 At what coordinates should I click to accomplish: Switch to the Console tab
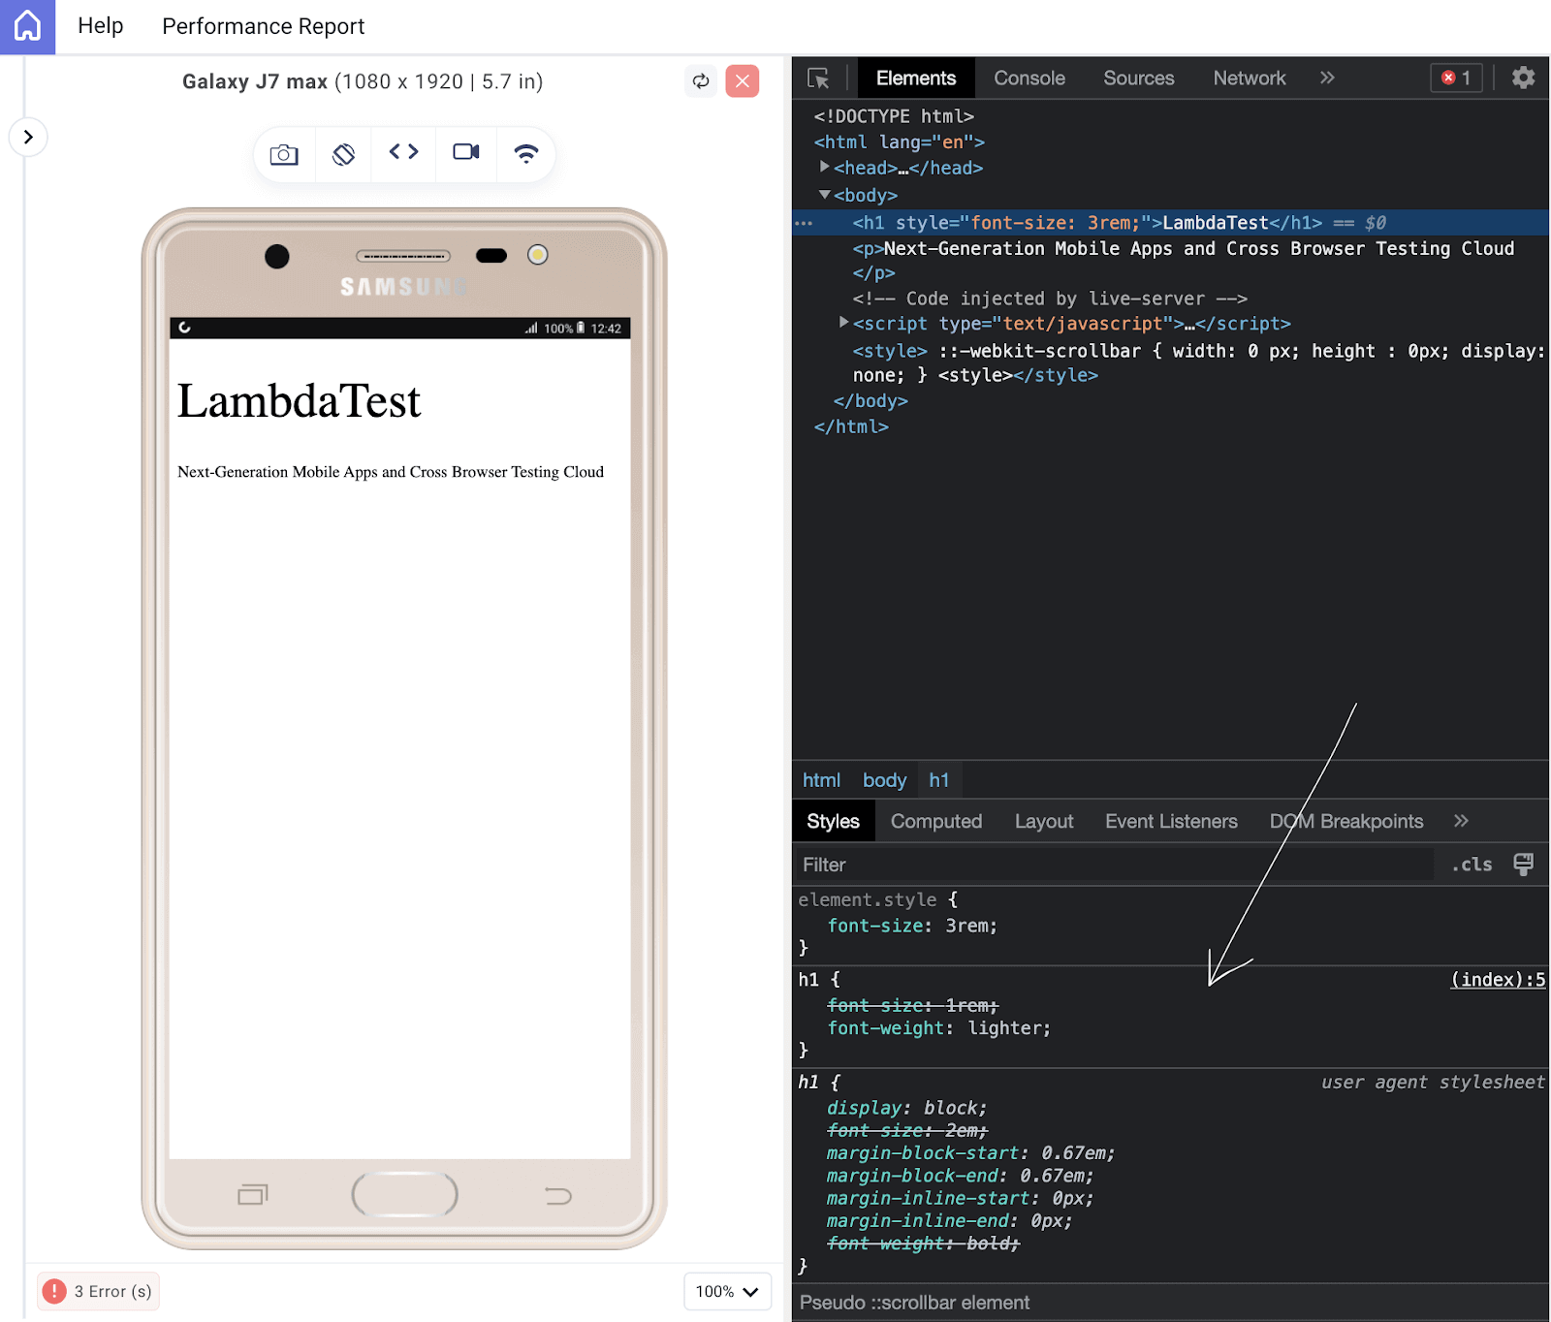(x=1029, y=79)
